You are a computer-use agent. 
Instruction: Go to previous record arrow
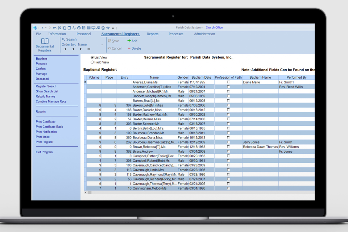(x=73, y=49)
